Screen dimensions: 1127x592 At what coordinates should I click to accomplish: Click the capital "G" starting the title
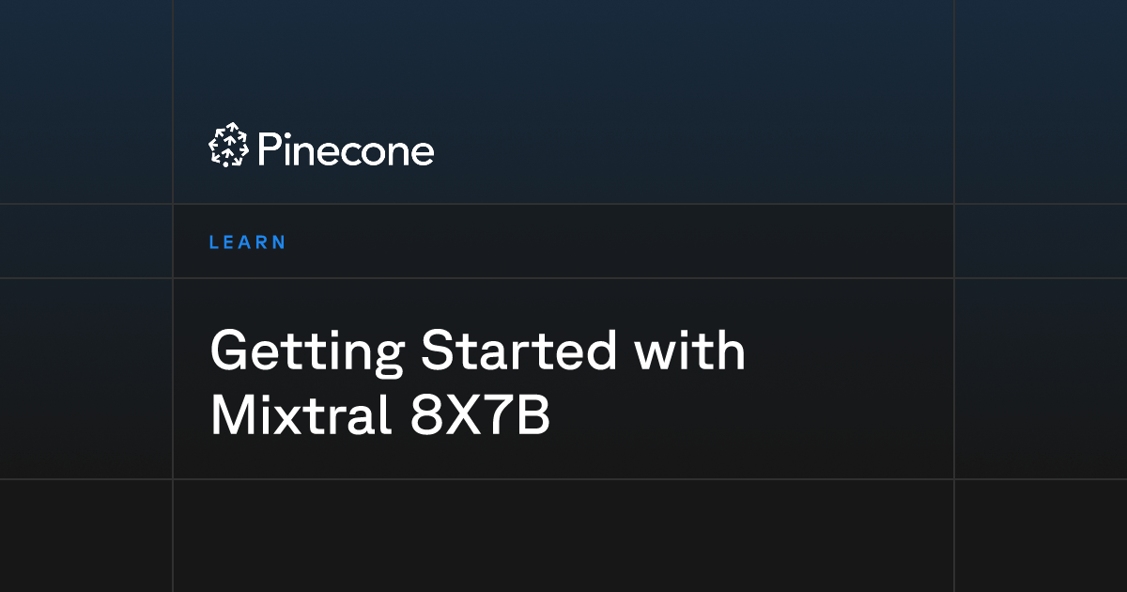pyautogui.click(x=231, y=351)
